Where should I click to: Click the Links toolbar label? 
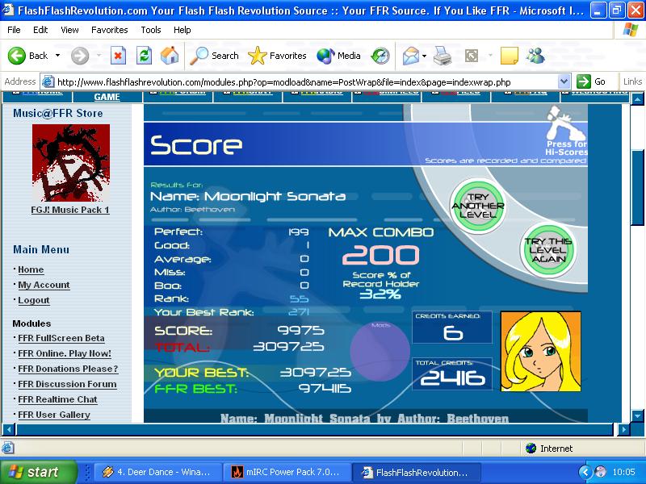[632, 81]
